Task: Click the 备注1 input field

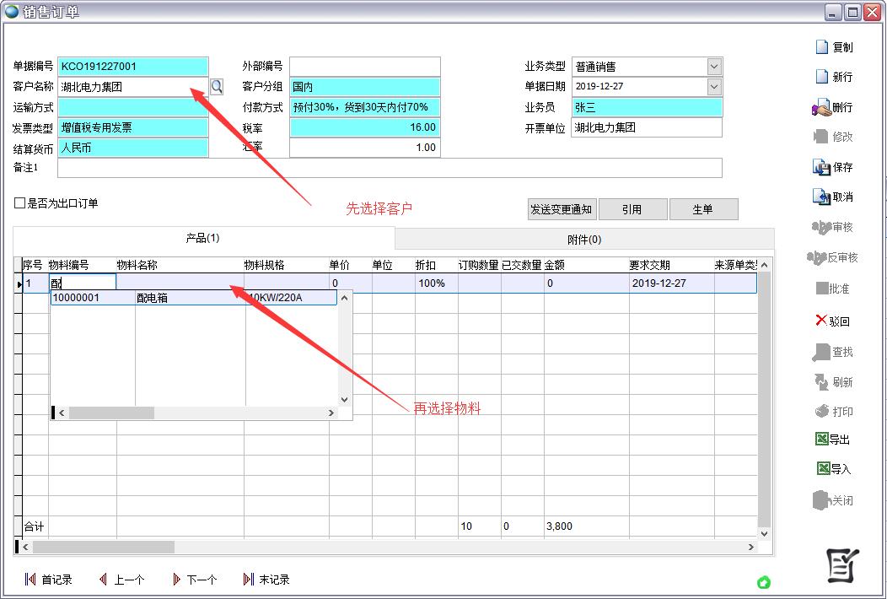Action: 389,168
